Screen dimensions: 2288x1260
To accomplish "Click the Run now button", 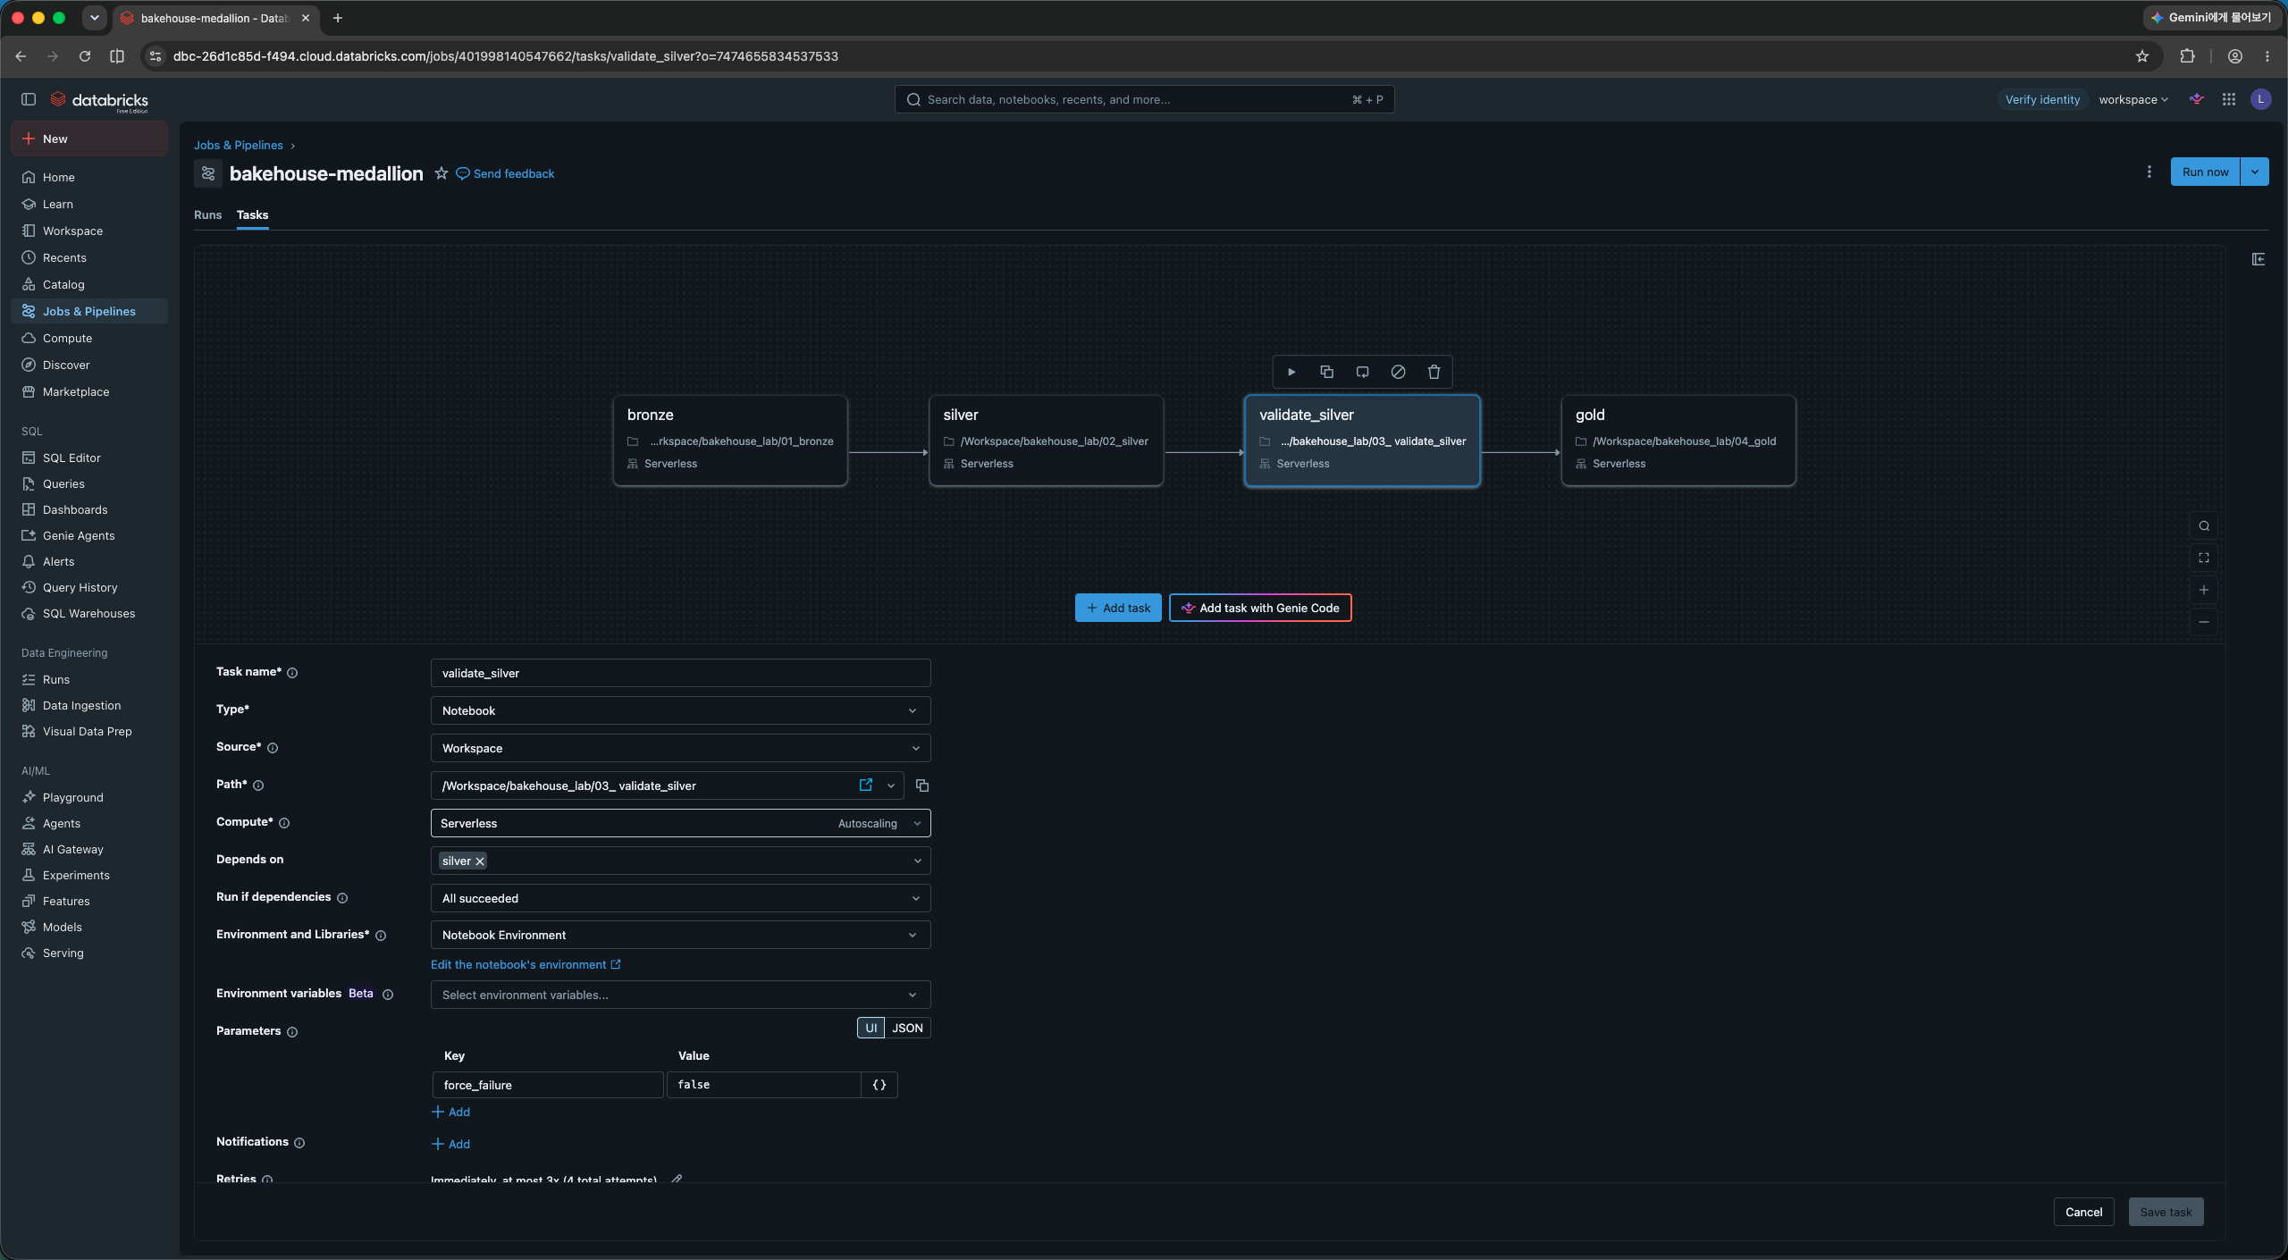I will point(2205,172).
